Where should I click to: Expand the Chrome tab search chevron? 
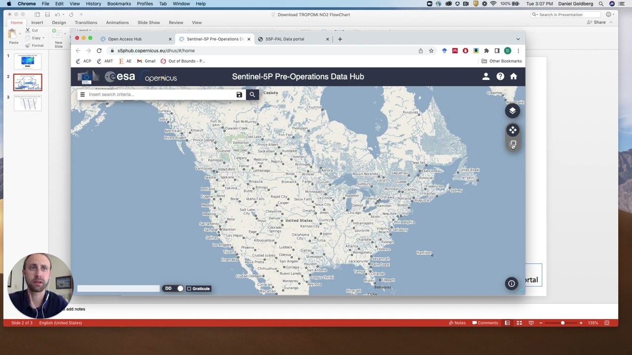point(518,39)
